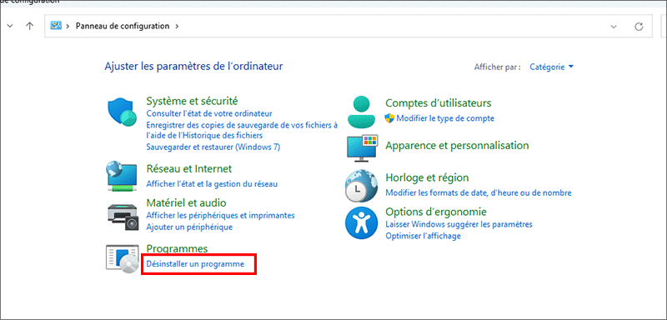The image size is (667, 320).
Task: Select Panneau de configuration breadcrumb
Action: (x=123, y=26)
